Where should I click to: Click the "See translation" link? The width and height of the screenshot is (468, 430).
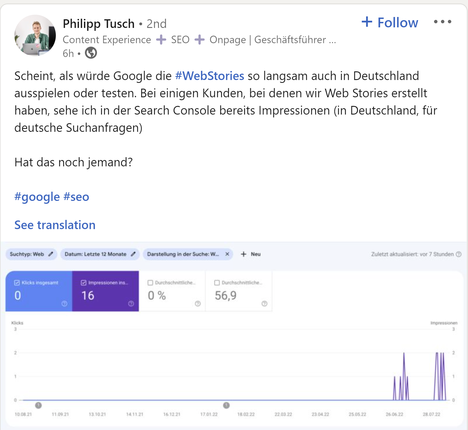(x=55, y=225)
